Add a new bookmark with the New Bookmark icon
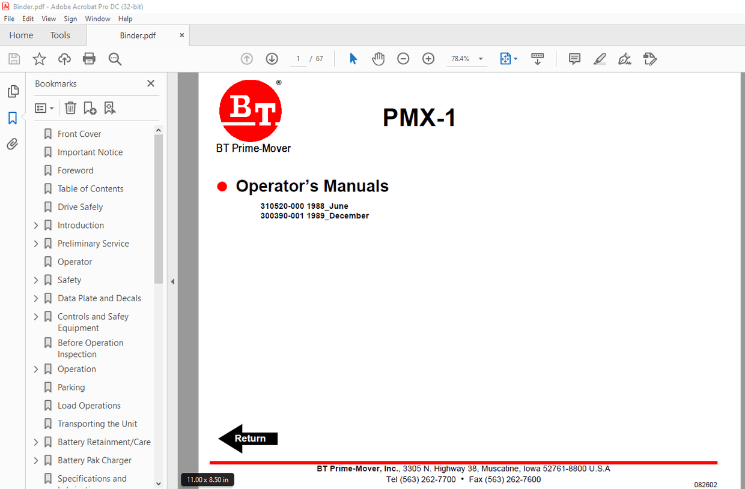The image size is (745, 489). click(90, 107)
